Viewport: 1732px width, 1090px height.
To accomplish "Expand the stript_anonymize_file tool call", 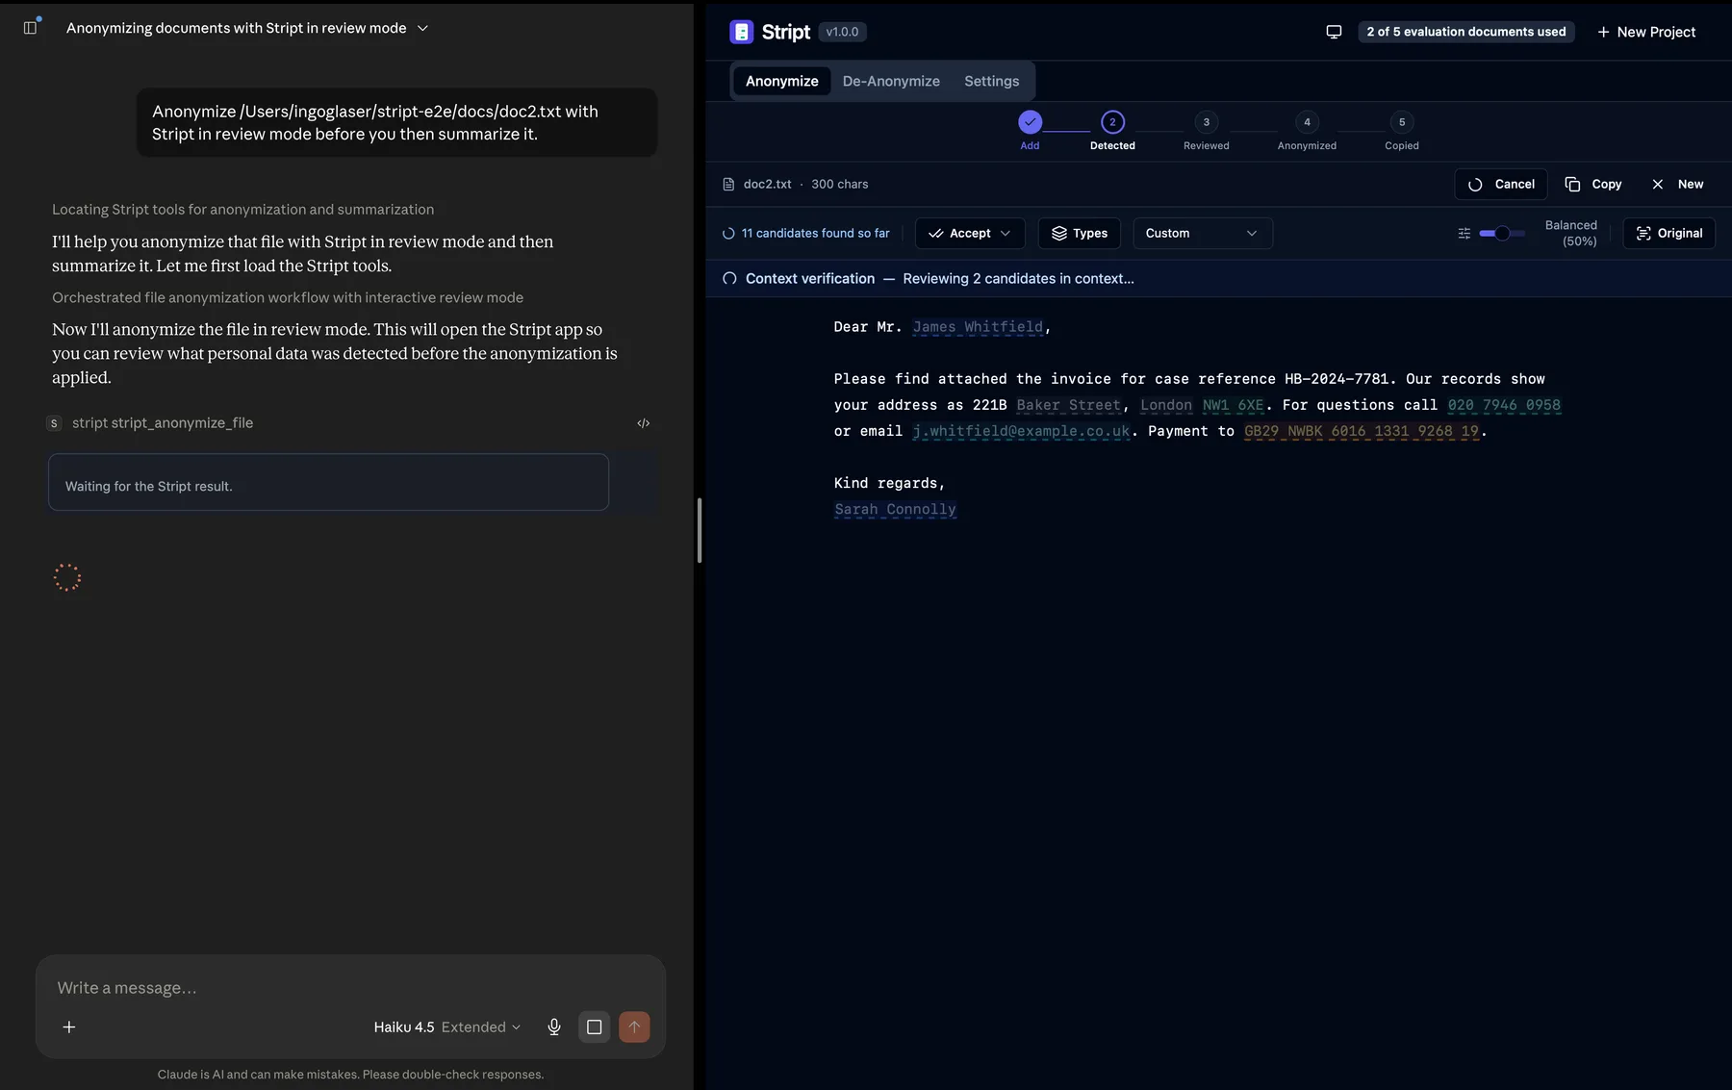I will tap(163, 422).
